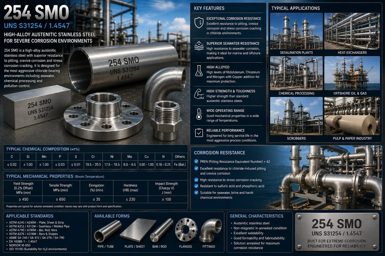
Task: Click the checkmark beside chloride-induced pitting line
Action: [x=196, y=168]
